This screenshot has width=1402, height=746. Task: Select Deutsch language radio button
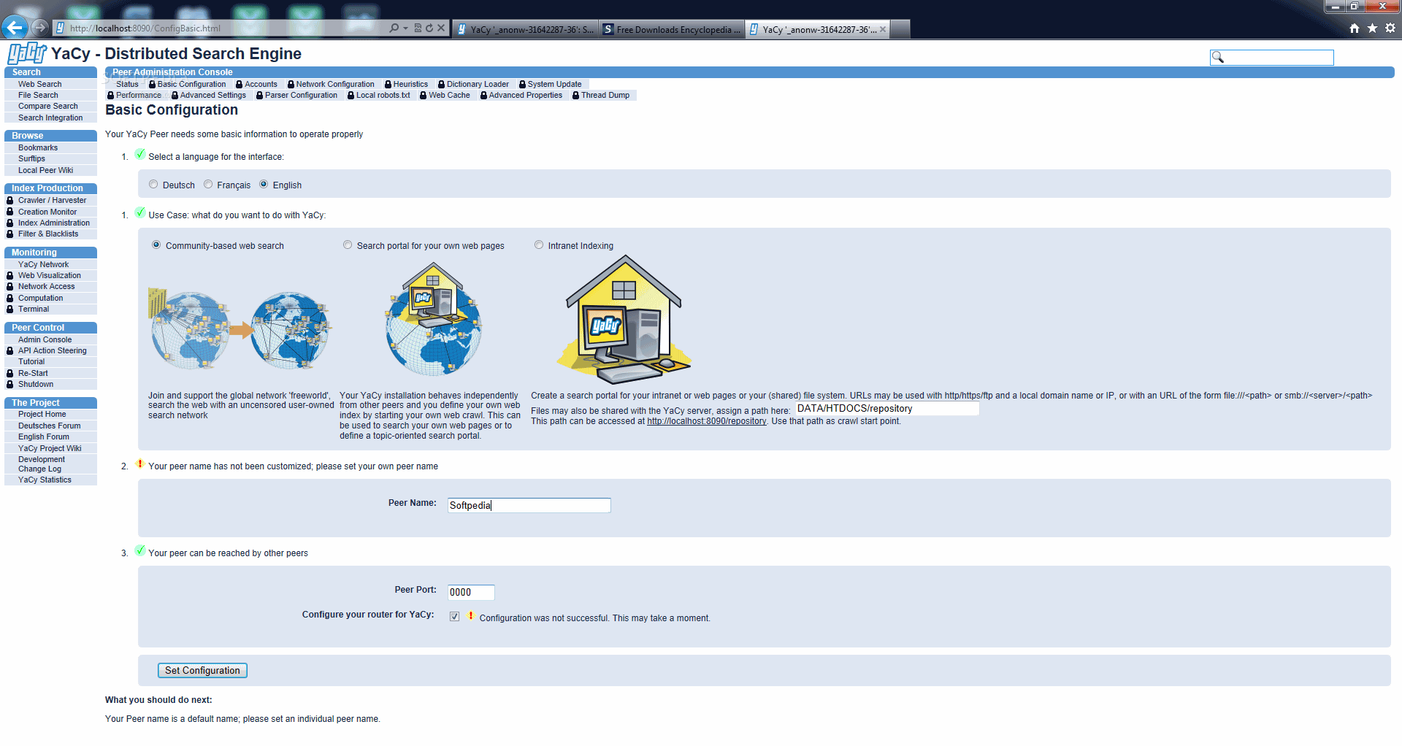[153, 184]
